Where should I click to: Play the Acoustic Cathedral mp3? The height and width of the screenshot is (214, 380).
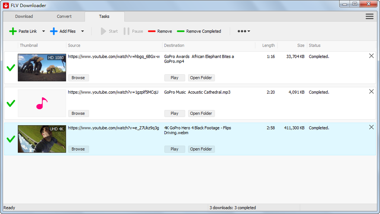pyautogui.click(x=174, y=113)
